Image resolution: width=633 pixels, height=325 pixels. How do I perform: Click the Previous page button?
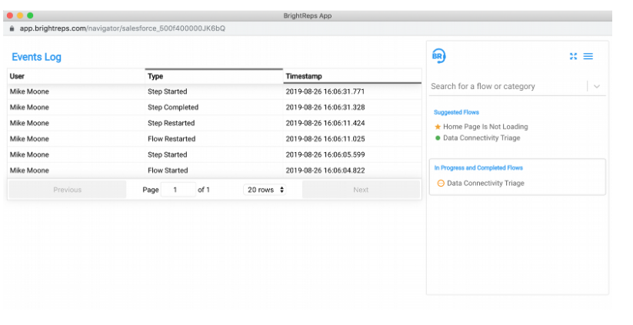(68, 190)
